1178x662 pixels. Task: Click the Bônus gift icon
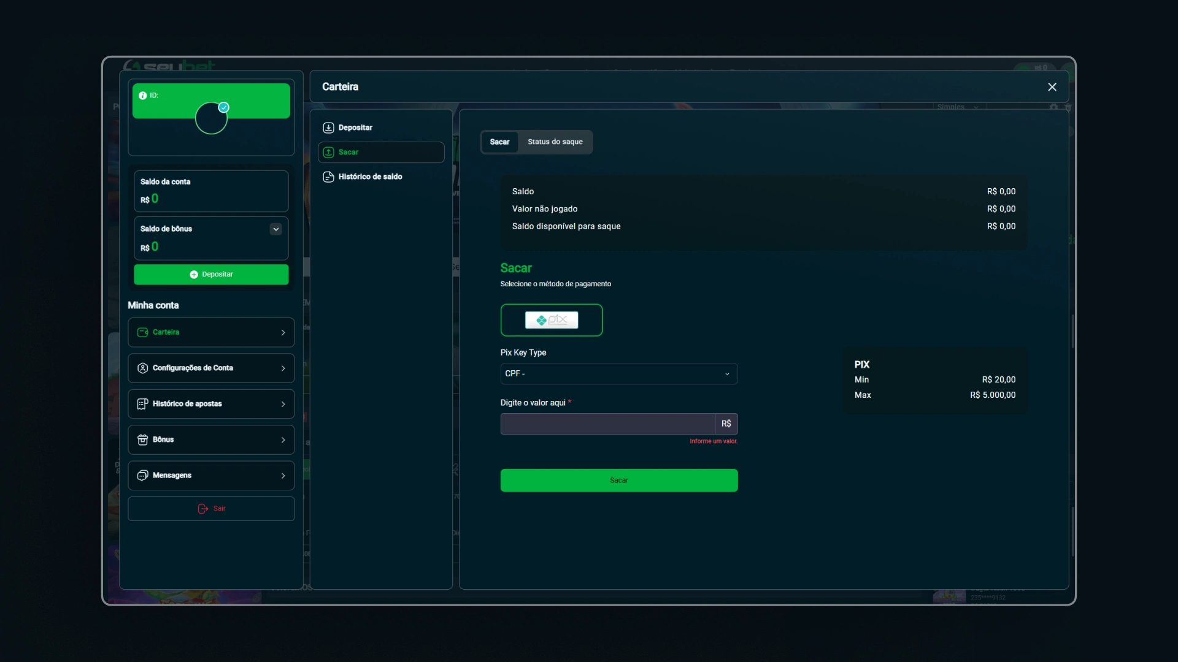pos(142,439)
